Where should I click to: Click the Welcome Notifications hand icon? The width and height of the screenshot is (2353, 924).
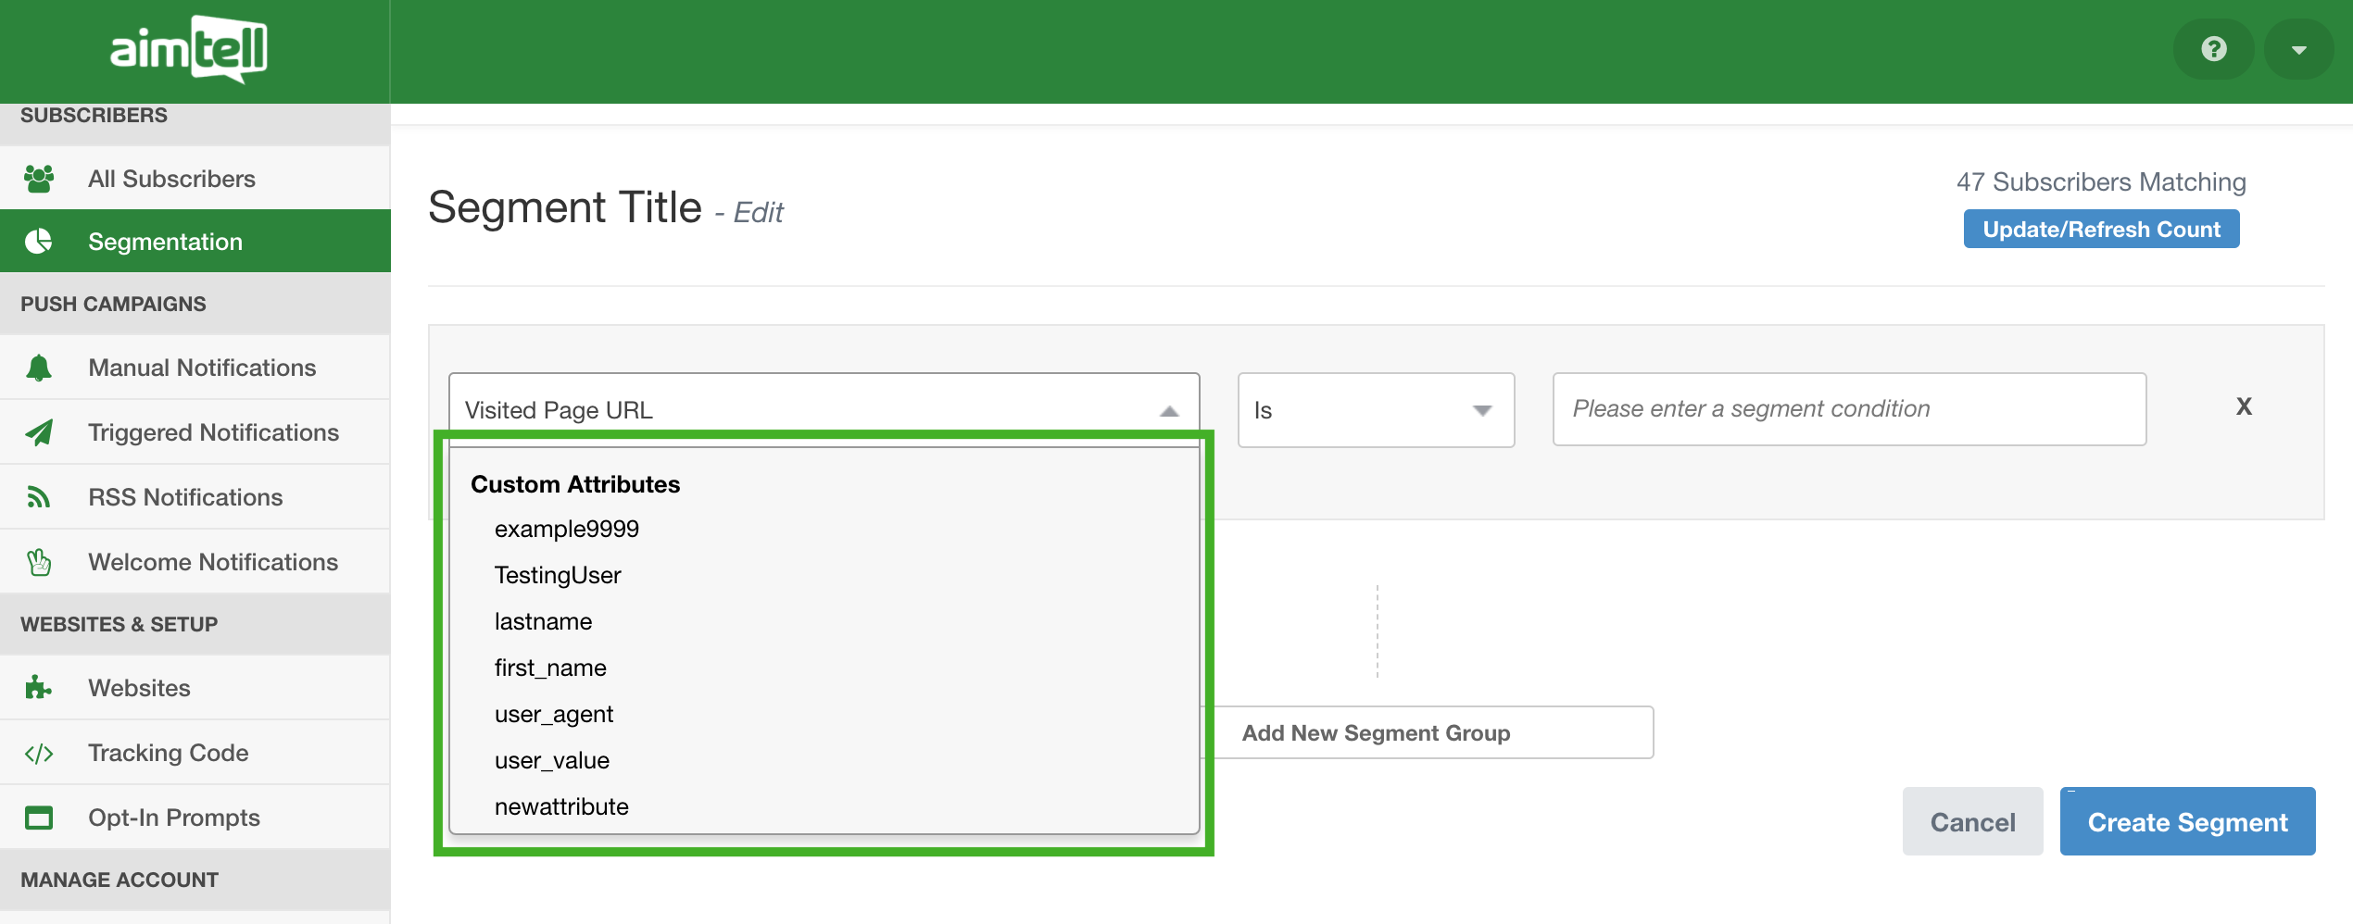coord(39,562)
